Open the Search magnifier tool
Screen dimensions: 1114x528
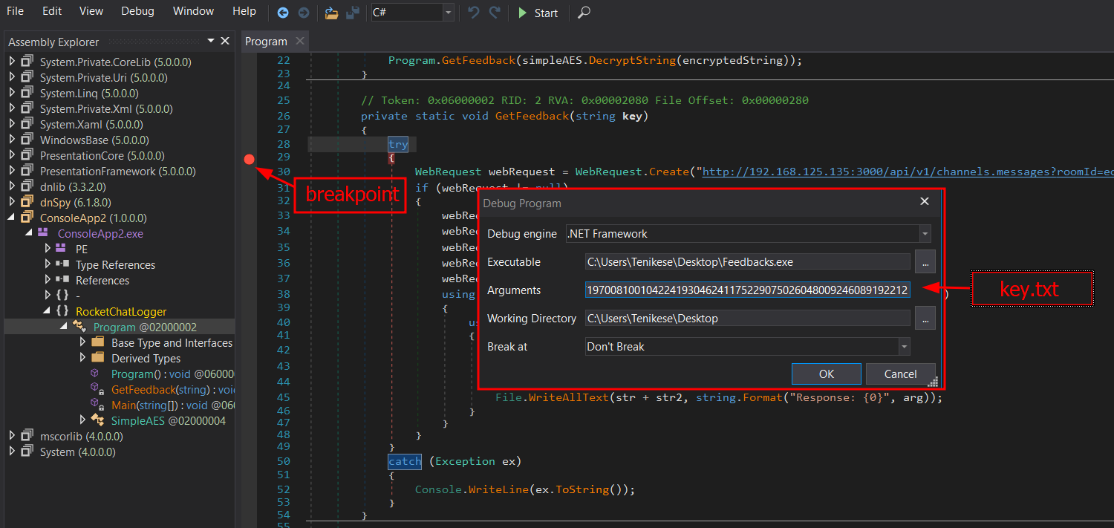(x=584, y=13)
